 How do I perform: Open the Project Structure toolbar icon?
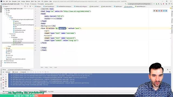[167, 4]
